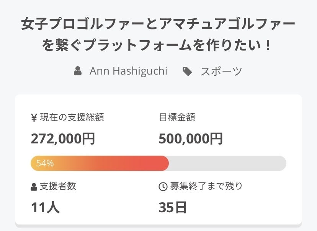Click the tag icon beside スポーツ

click(x=187, y=71)
